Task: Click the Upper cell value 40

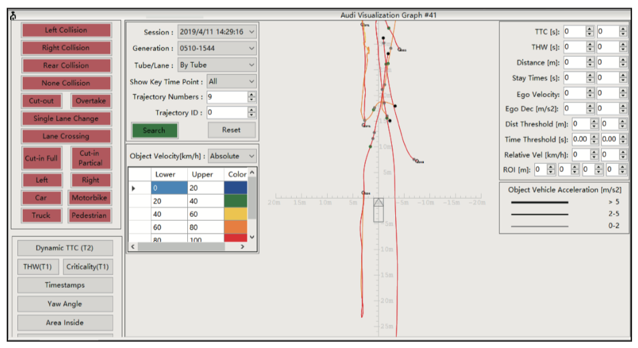Action: pyautogui.click(x=206, y=201)
